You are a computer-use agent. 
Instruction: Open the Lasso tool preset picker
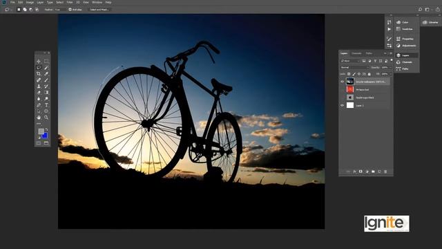pyautogui.click(x=8, y=9)
